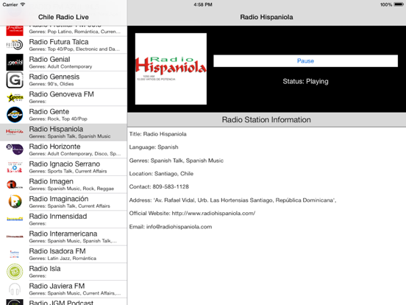The image size is (406, 305).
Task: Open Radio Genoveva FM station
Action: (63, 97)
